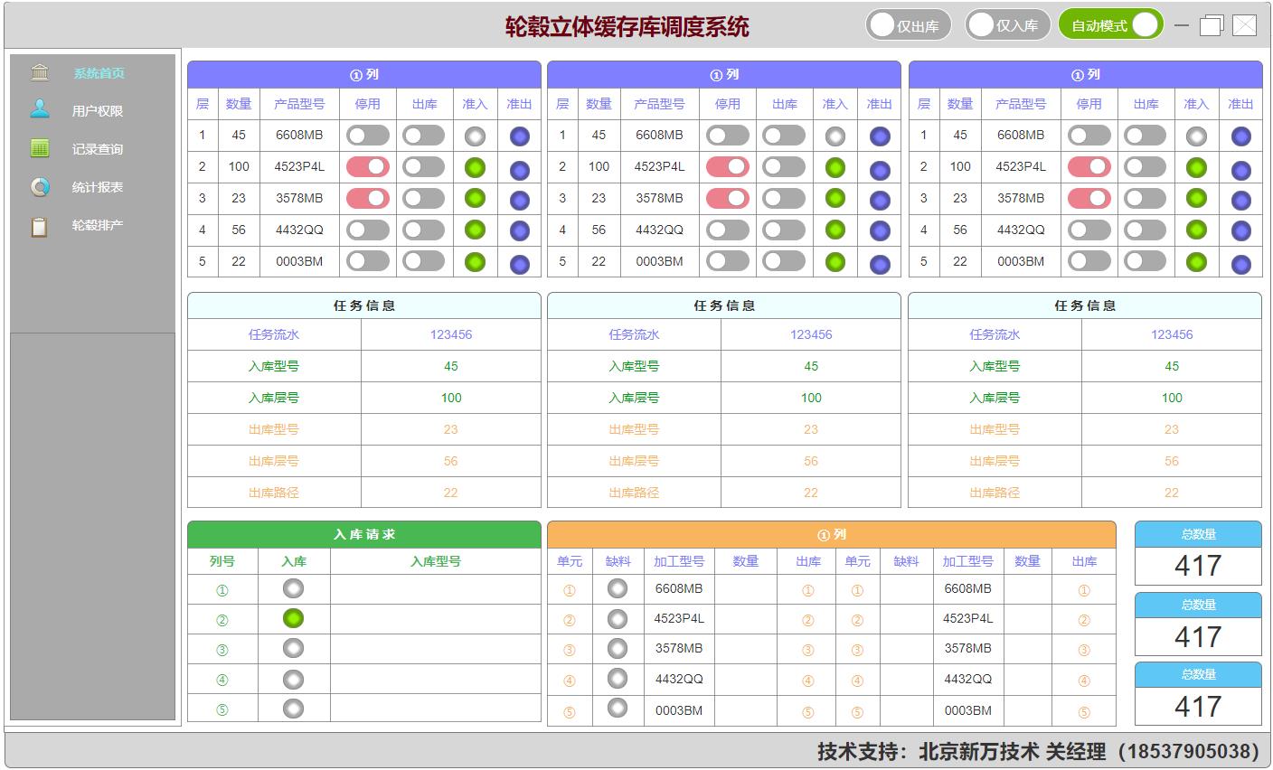1273x770 pixels.
Task: Click layer 2 准入 green light, rightmost panel
Action: pos(1196,167)
